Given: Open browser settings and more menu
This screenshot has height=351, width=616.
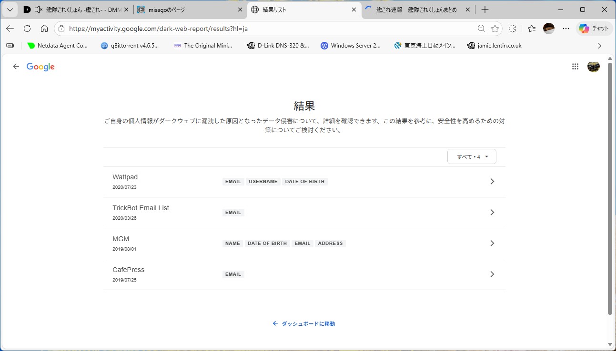Looking at the screenshot, I should point(566,29).
